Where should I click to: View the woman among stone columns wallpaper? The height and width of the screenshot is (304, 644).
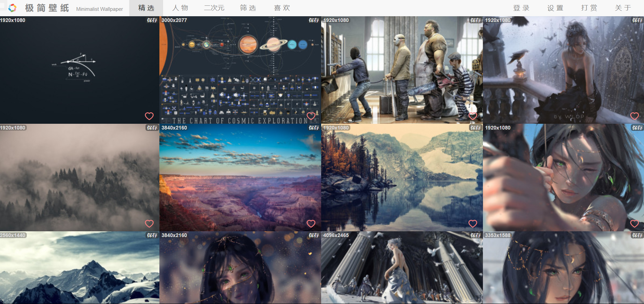(x=402, y=268)
